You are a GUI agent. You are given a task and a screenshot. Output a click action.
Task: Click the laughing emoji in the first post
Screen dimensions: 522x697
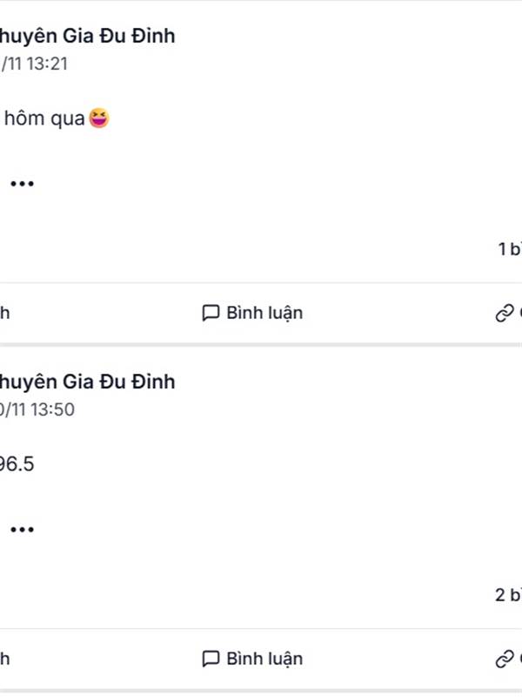coord(99,118)
